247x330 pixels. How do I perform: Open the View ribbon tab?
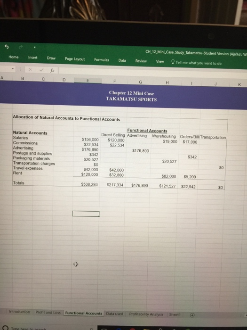click(160, 61)
